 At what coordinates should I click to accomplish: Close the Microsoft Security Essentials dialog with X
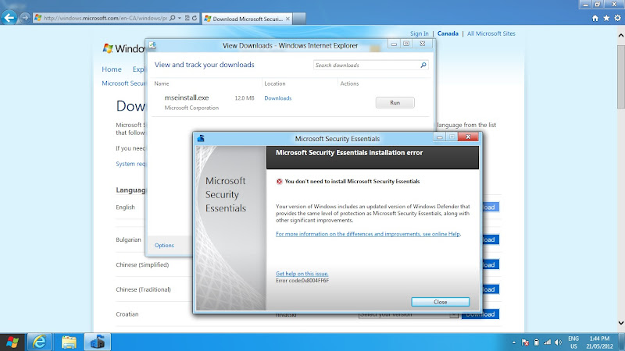point(468,137)
